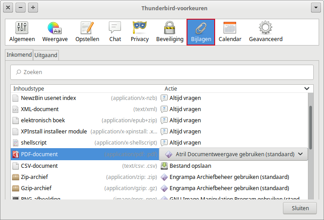Open the Opstellen preferences pane
Screen dimensions: 324x220
[x=87, y=32]
